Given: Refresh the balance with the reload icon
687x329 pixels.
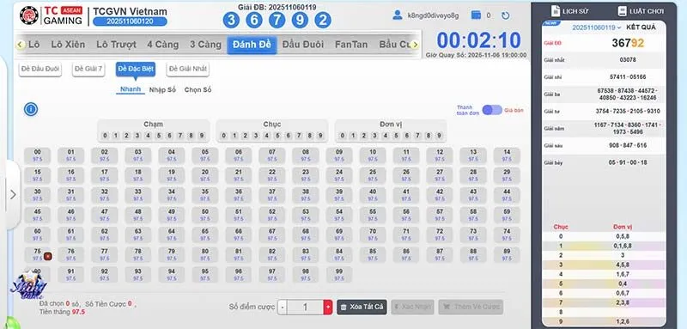Looking at the screenshot, I should pyautogui.click(x=505, y=15).
